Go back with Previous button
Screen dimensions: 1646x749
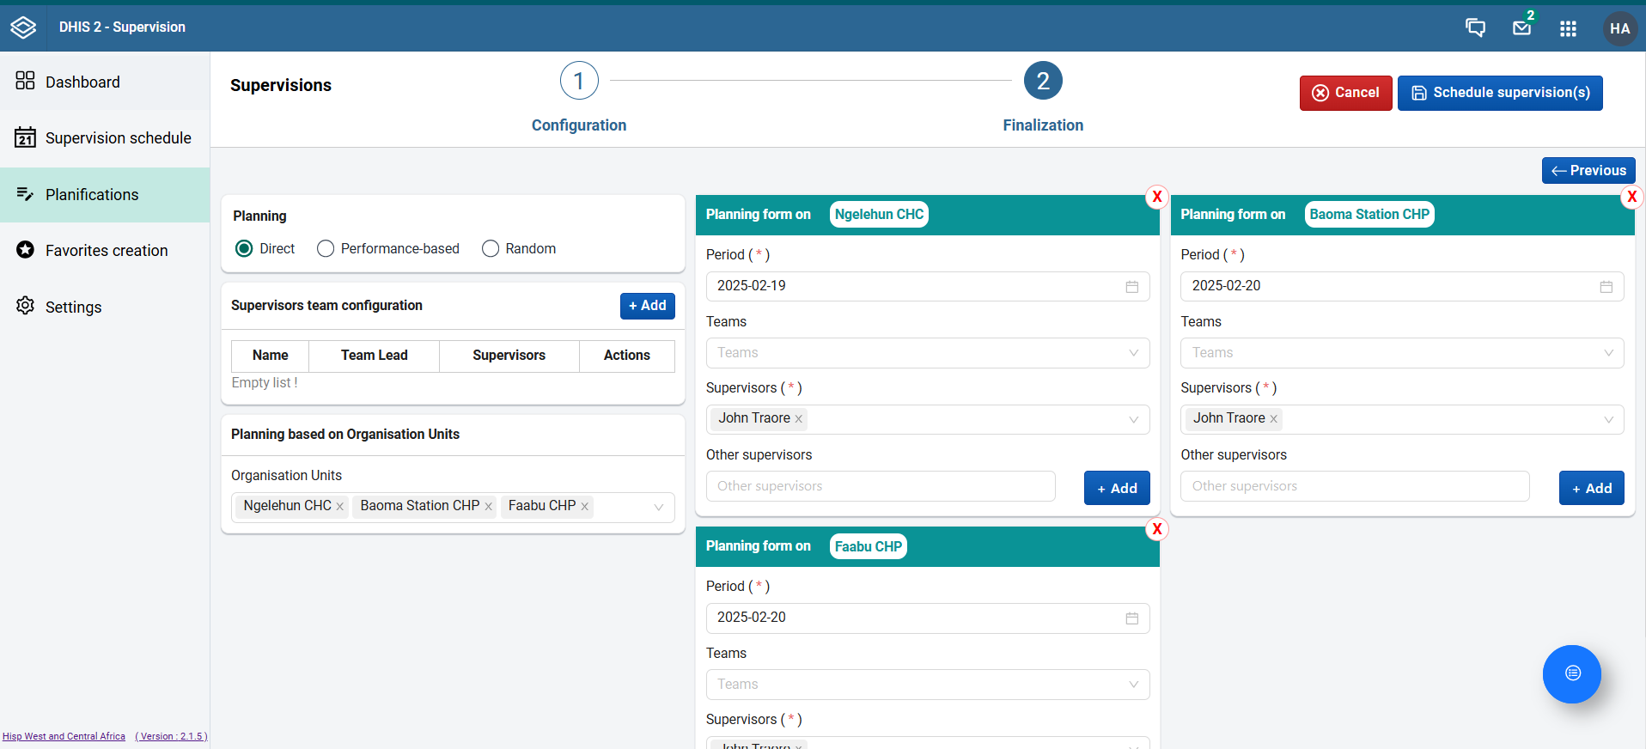pos(1588,171)
